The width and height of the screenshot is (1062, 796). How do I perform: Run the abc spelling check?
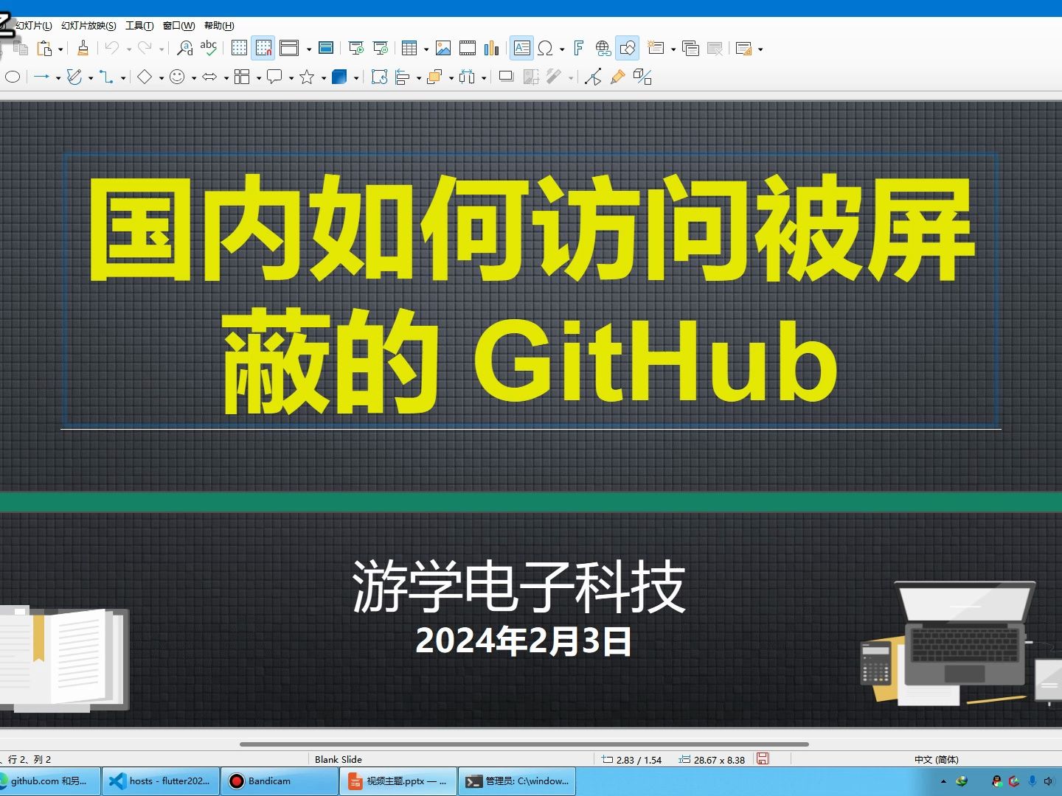pos(209,49)
